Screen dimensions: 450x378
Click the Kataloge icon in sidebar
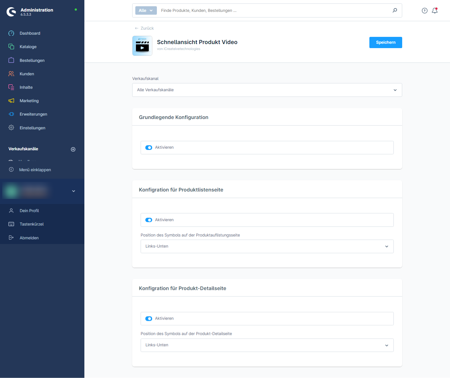[x=11, y=47]
